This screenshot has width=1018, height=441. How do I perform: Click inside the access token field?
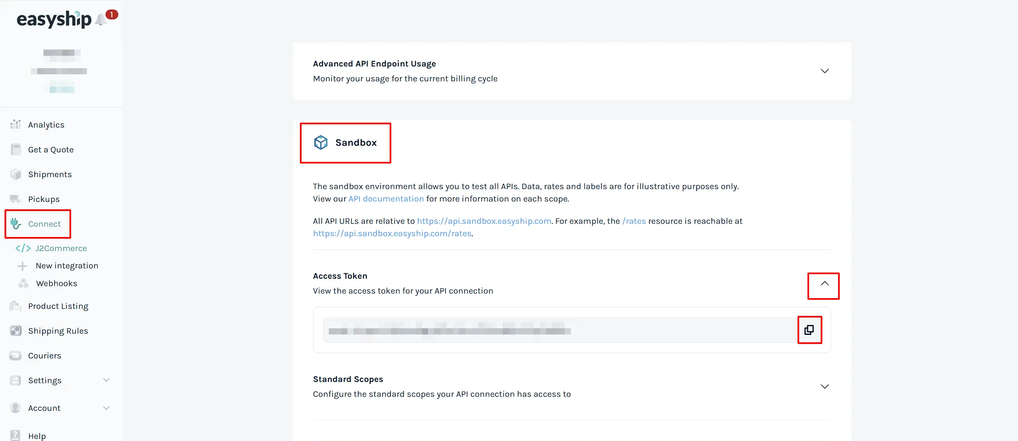tap(560, 330)
